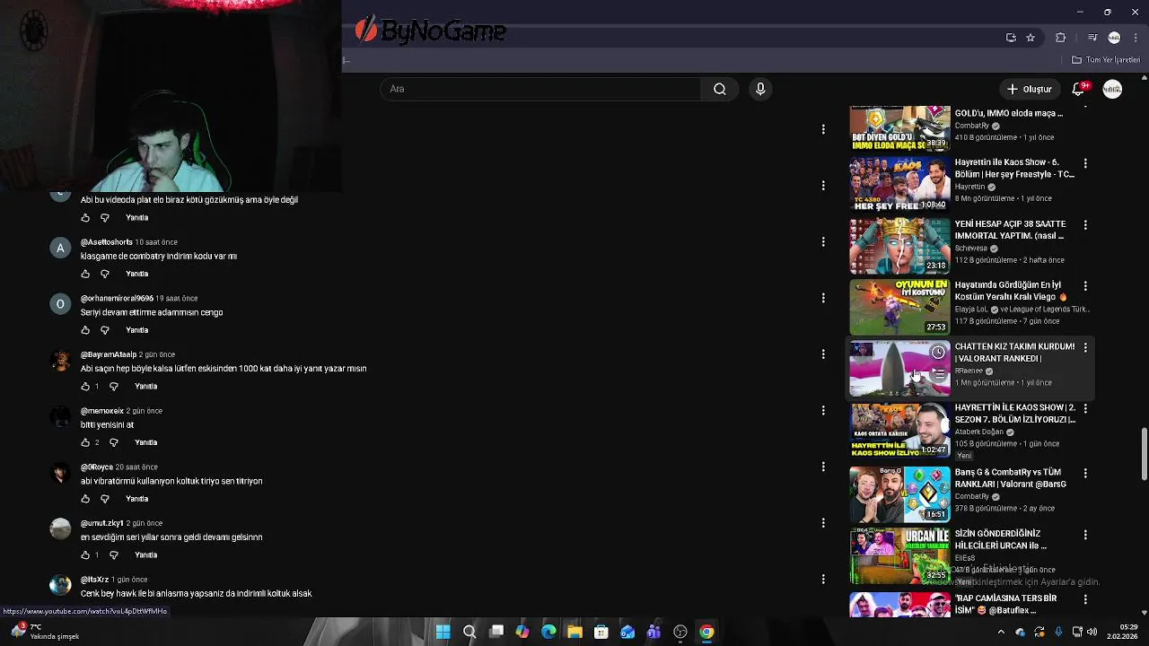Like the comment by @0Royce

(x=85, y=499)
